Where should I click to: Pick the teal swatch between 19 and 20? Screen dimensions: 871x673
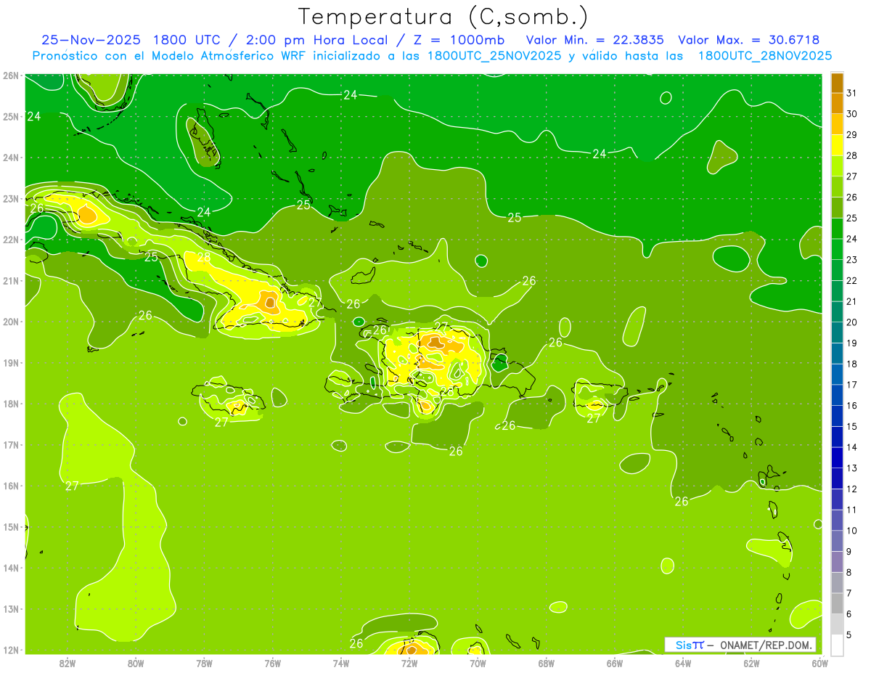tap(838, 332)
